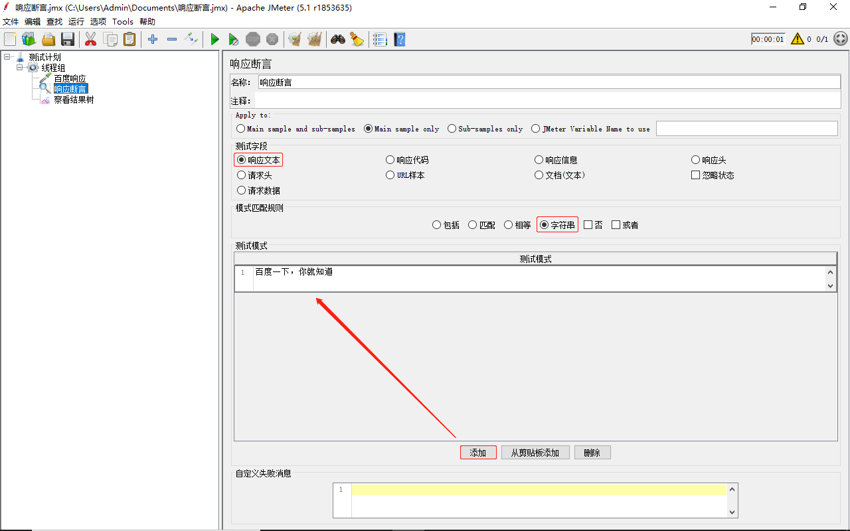Click the 线程组 gear icon
The image size is (850, 531).
pyautogui.click(x=33, y=68)
